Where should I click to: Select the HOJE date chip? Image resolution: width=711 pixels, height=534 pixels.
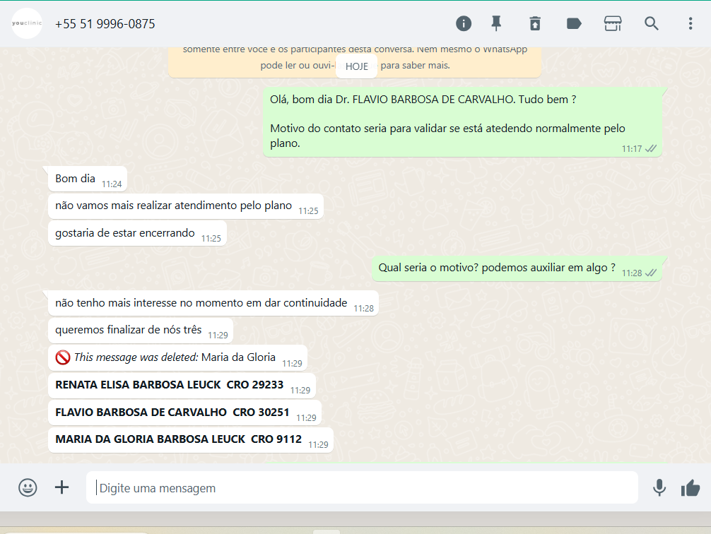click(356, 66)
